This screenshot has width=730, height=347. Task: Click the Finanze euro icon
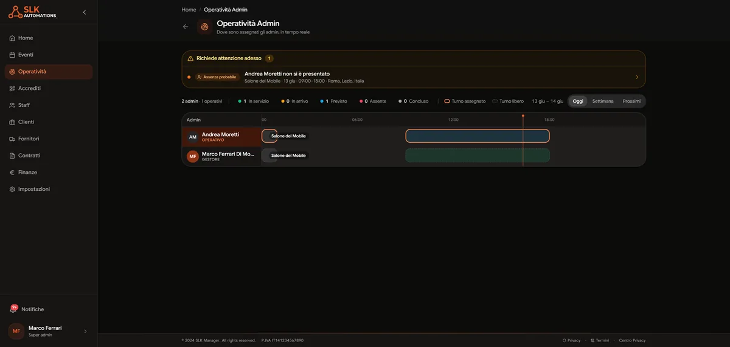pos(12,173)
